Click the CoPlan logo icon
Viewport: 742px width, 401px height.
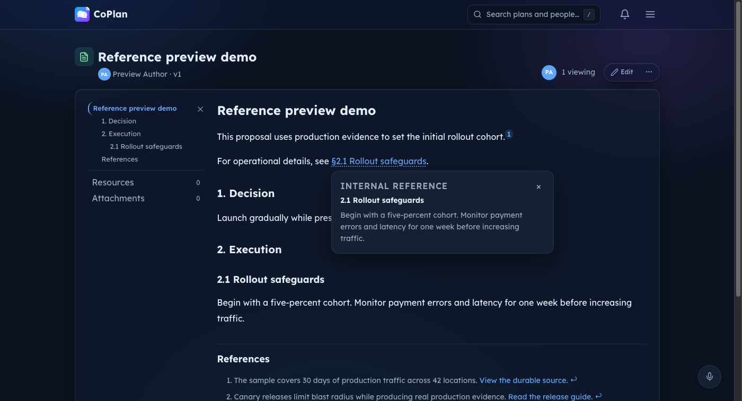(82, 14)
